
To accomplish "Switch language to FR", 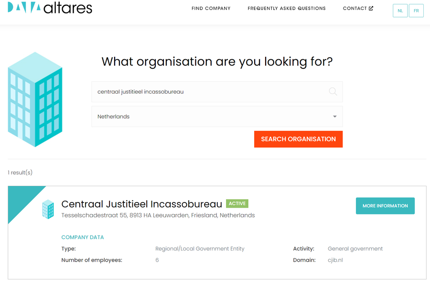I will [416, 11].
